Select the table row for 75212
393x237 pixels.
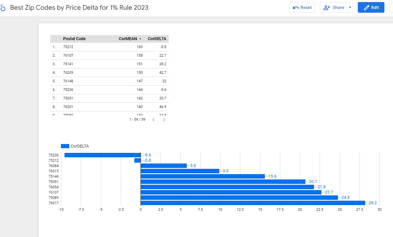point(109,47)
